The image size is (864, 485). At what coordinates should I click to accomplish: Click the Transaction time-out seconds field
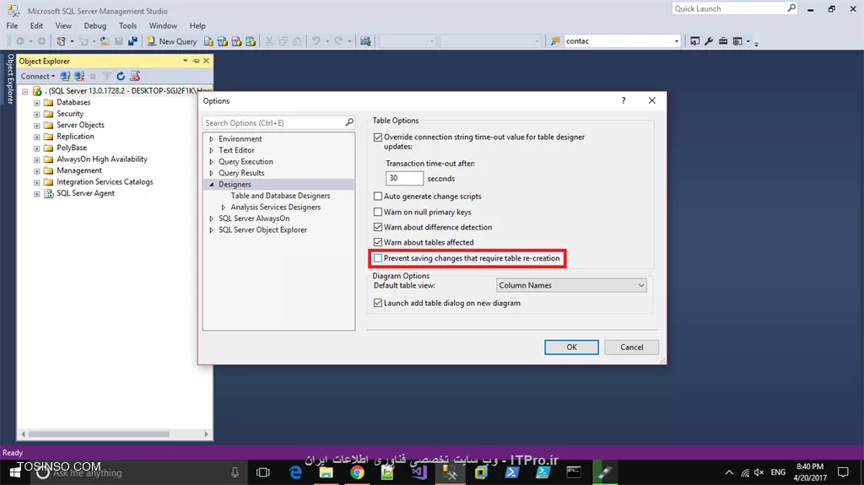(x=404, y=178)
